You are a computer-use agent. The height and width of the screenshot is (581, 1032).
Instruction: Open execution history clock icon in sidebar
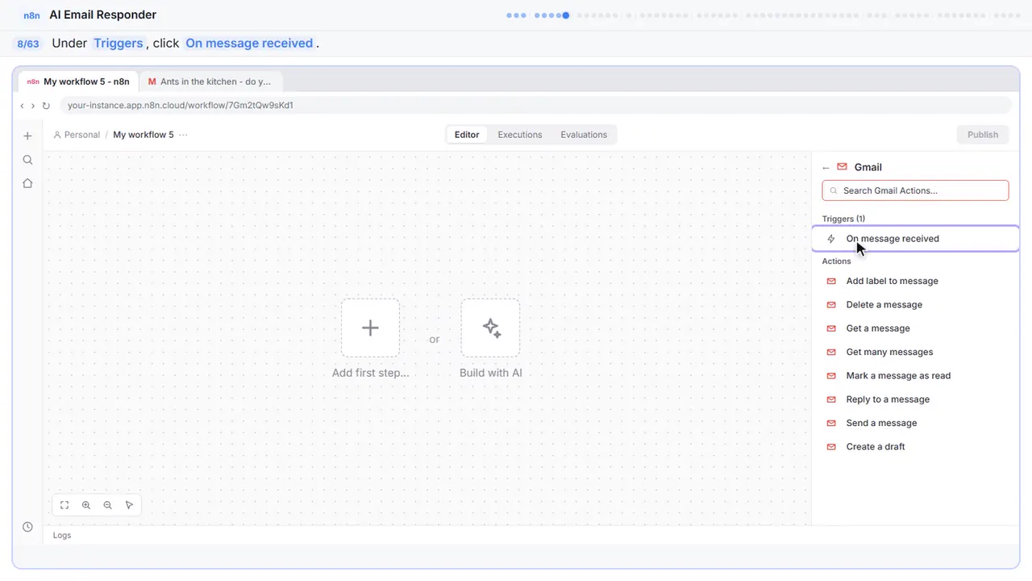point(27,527)
